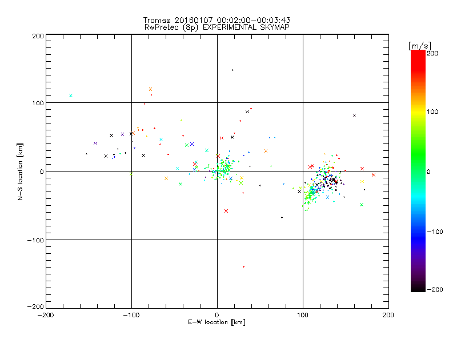Viewport: 457px width, 343px height.
Task: Click the orange X marker near x=-78, y=120
Action: [x=150, y=89]
